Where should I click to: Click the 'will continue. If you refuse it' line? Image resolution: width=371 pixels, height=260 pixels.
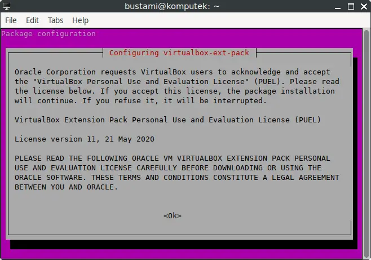click(141, 101)
